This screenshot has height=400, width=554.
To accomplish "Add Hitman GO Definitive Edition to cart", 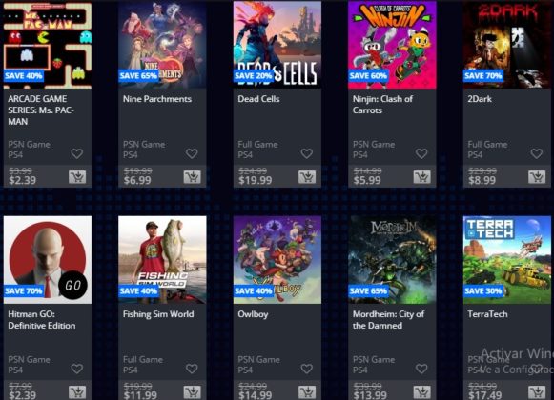I will (x=77, y=392).
